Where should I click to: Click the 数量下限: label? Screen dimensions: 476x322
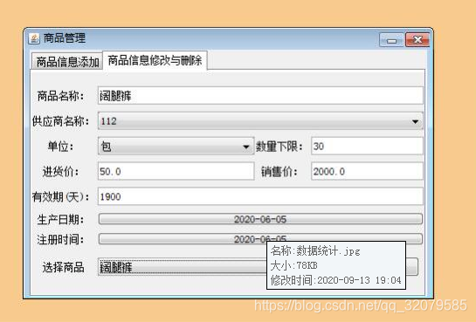pyautogui.click(x=279, y=147)
